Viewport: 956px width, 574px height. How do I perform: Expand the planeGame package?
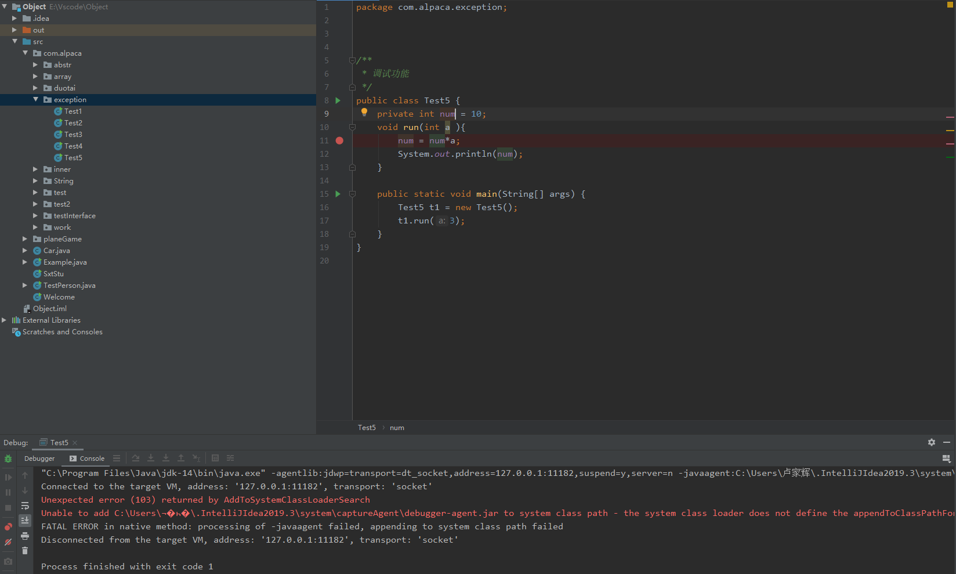pyautogui.click(x=25, y=239)
